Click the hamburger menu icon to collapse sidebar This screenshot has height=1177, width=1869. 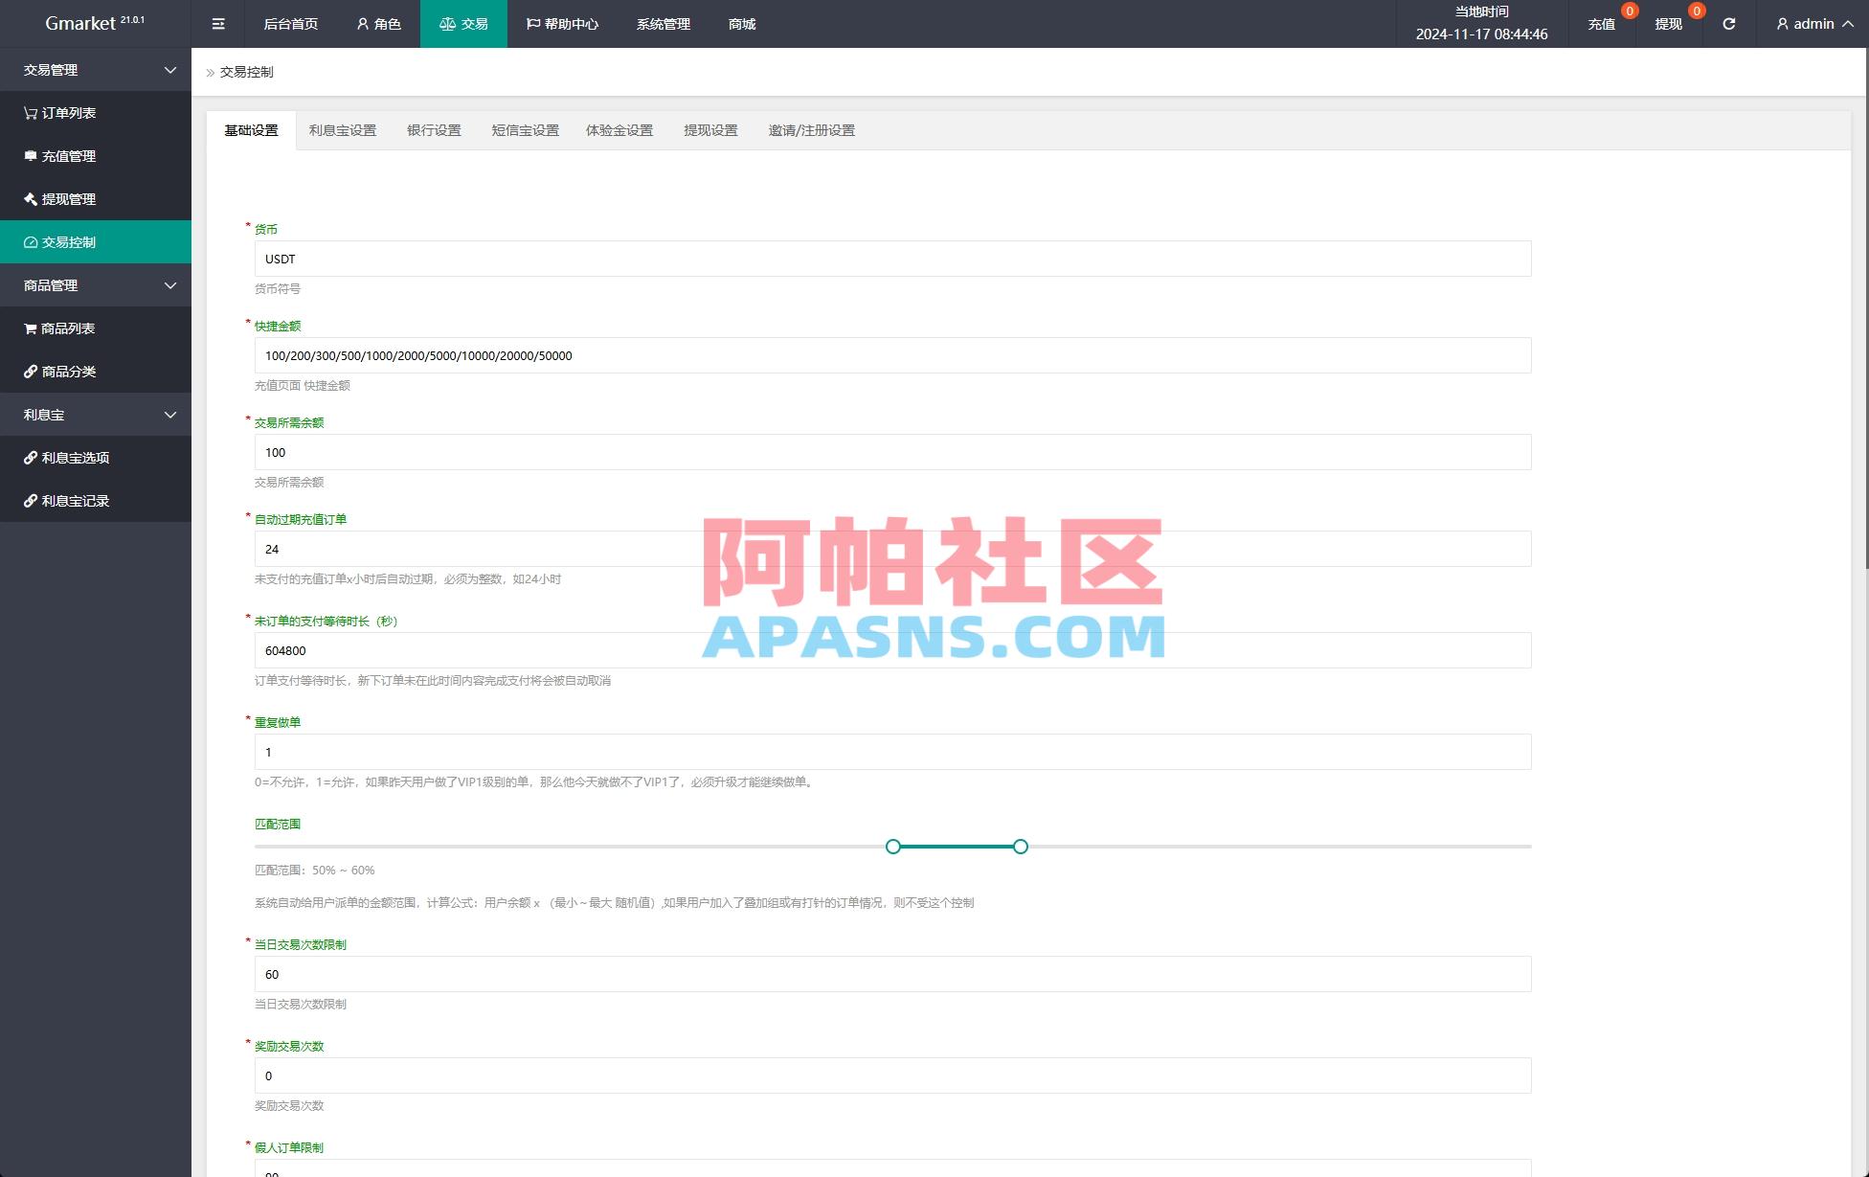217,24
